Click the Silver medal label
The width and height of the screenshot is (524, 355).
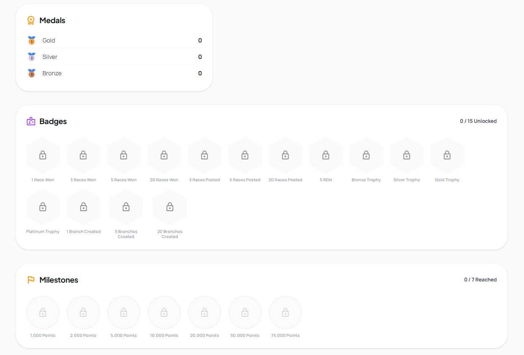tap(50, 57)
